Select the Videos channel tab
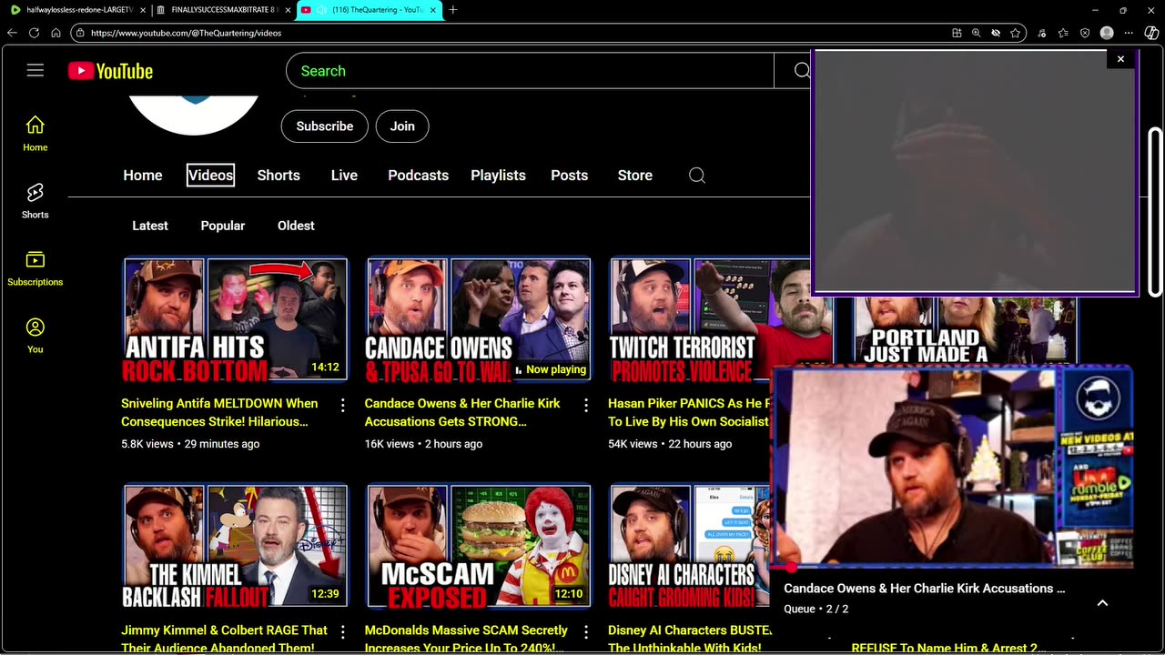Image resolution: width=1165 pixels, height=655 pixels. tap(210, 176)
